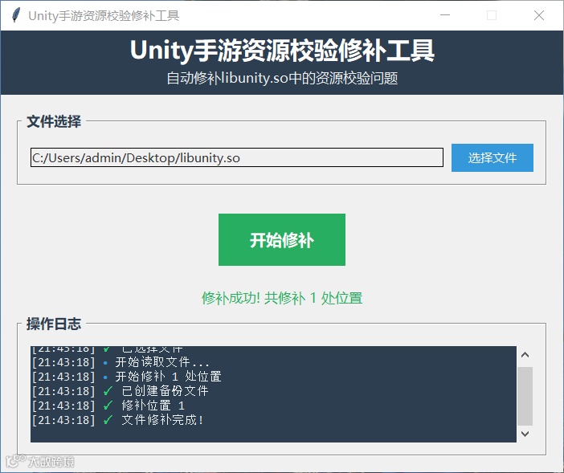Click the log scrollbar down arrow

525,434
